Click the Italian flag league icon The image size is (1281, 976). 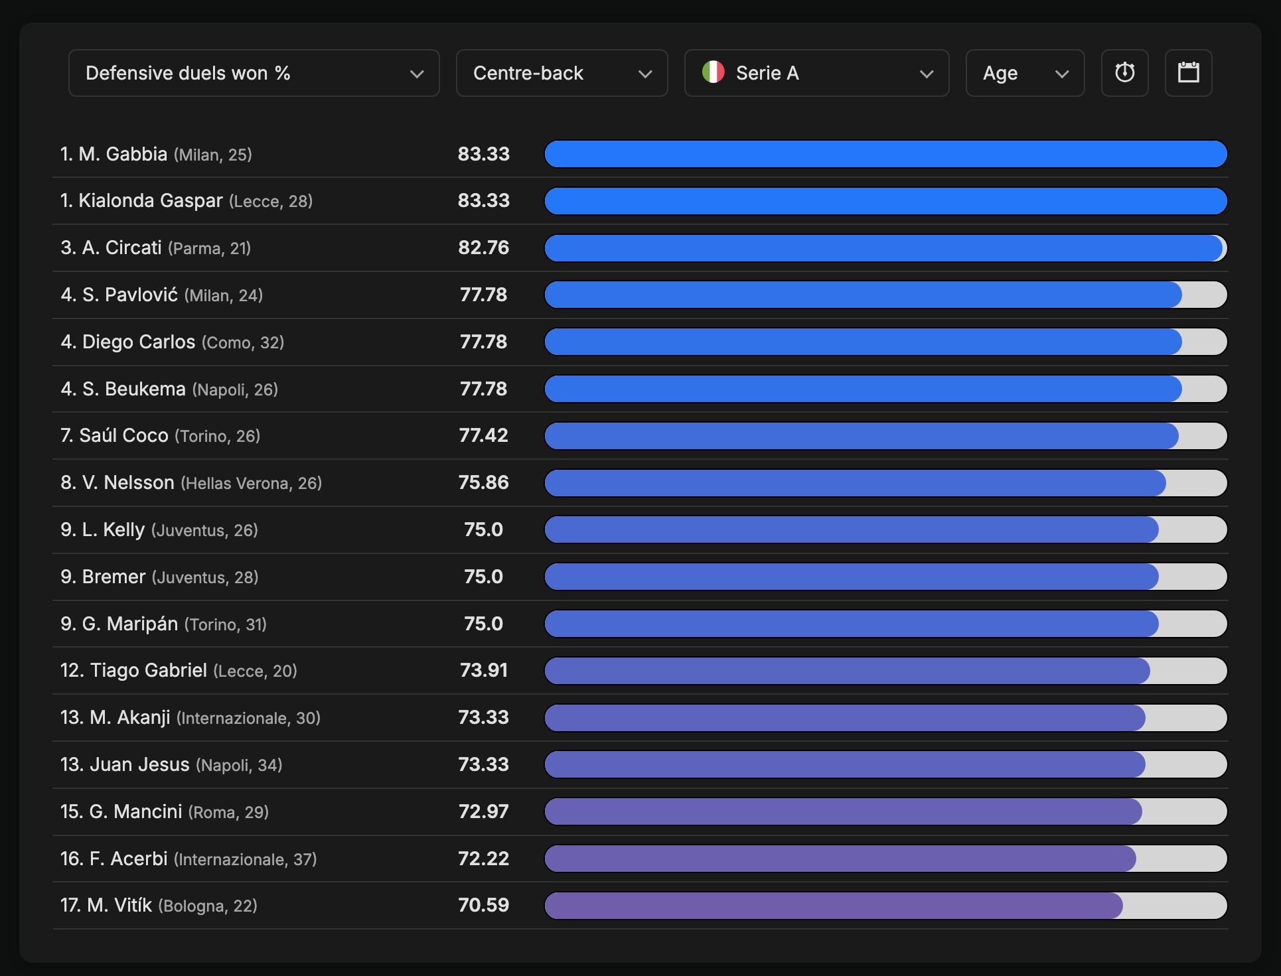[x=713, y=72]
